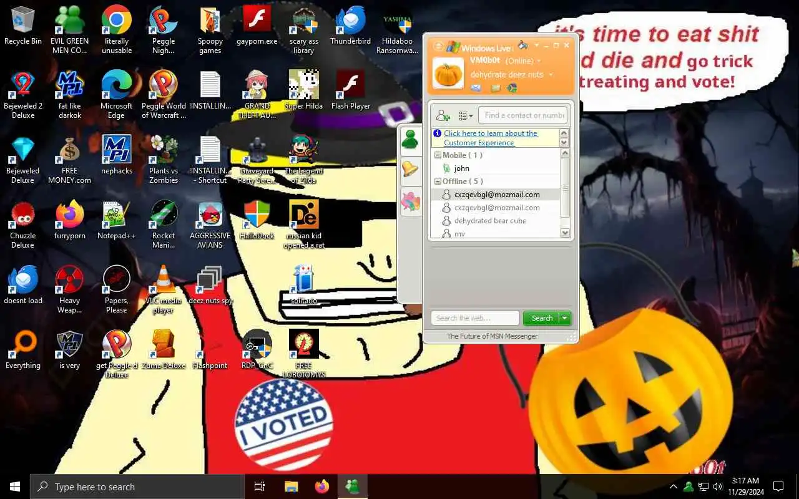This screenshot has width=799, height=499.
Task: Open the Papers, Please shortcut
Action: click(117, 289)
